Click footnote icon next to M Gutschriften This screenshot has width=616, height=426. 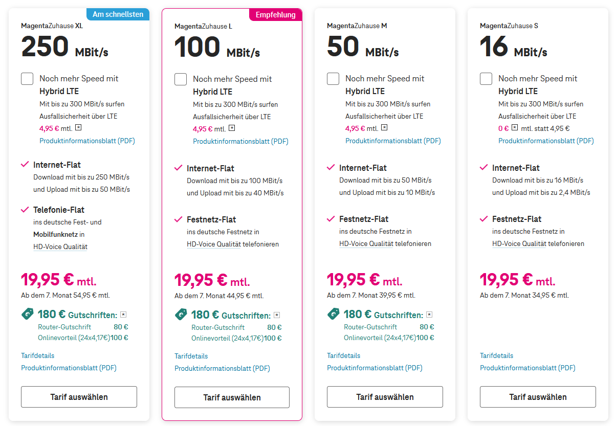[429, 315]
